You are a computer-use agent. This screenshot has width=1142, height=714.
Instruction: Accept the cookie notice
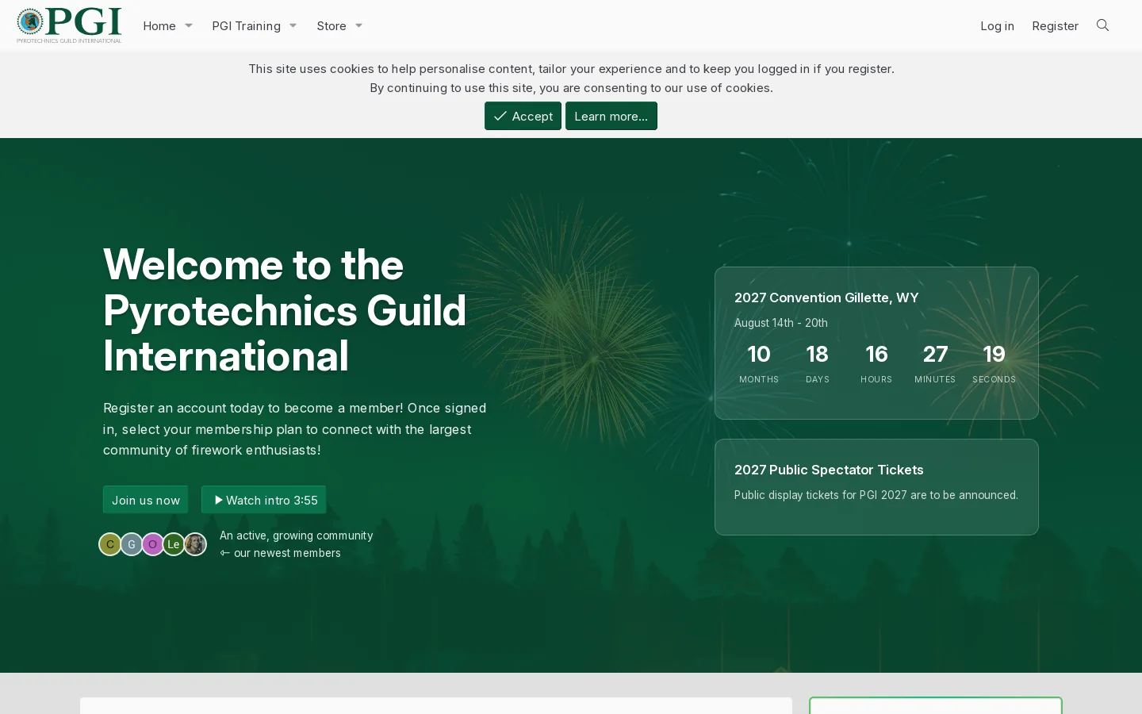(523, 116)
